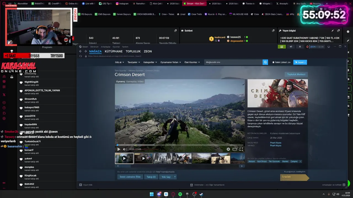Click the video progress seek bar
The width and height of the screenshot is (353, 198).
click(180, 145)
